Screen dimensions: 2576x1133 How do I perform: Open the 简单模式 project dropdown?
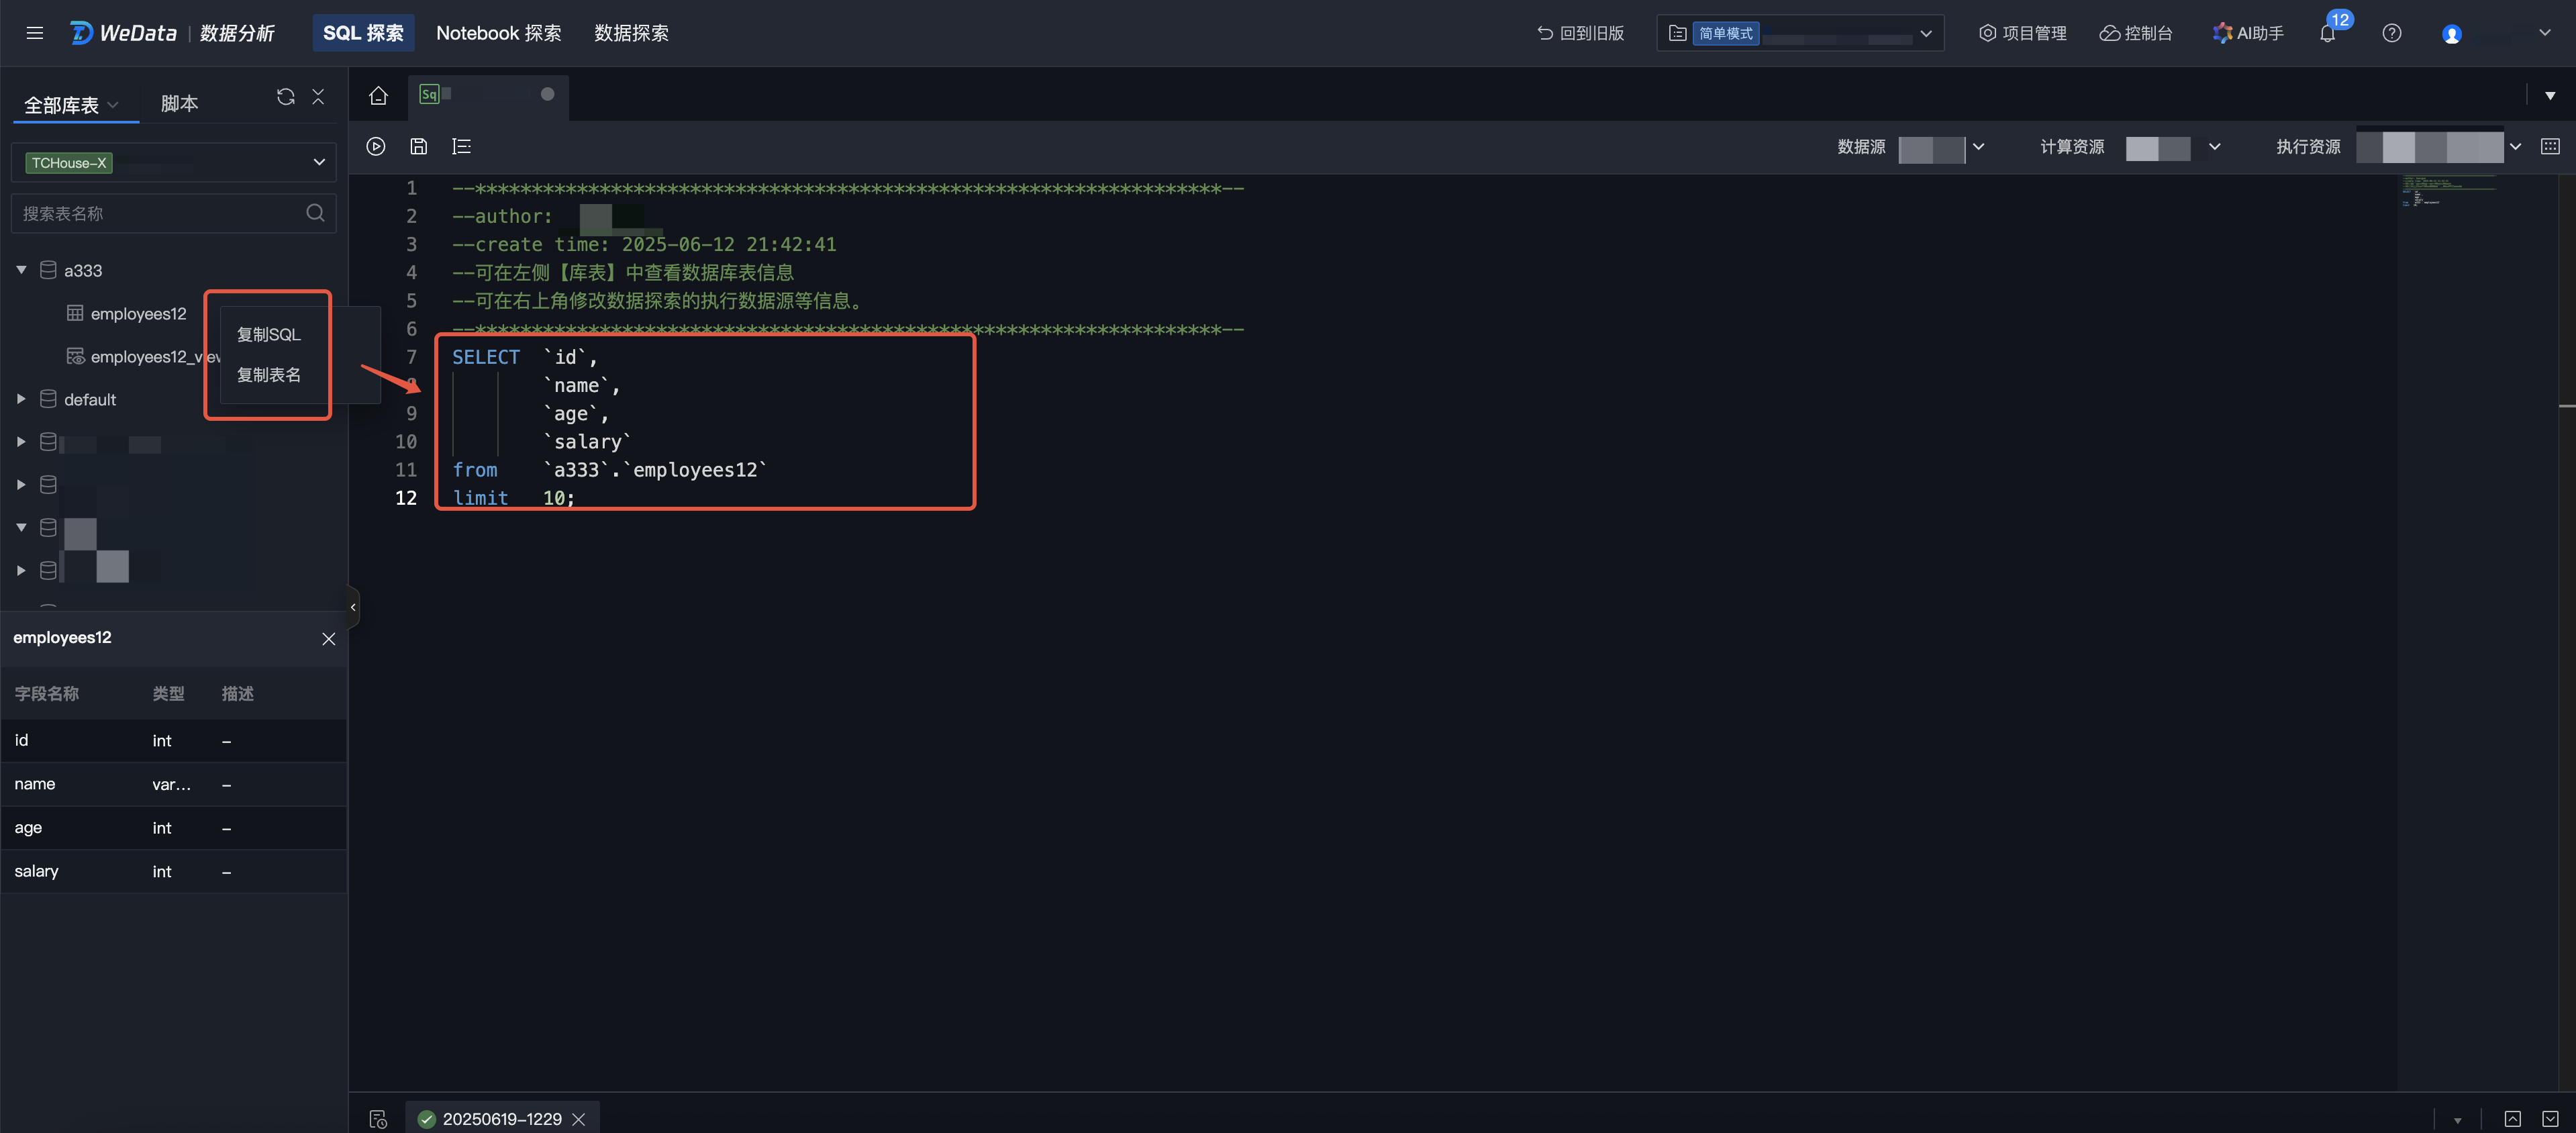(1926, 33)
